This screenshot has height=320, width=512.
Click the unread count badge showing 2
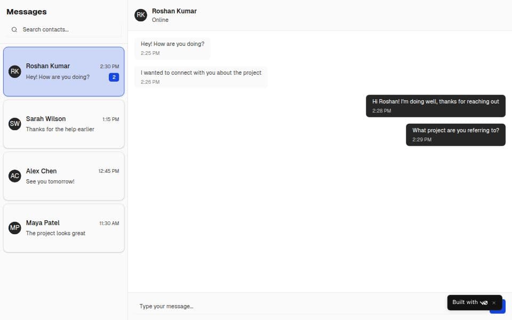click(114, 77)
